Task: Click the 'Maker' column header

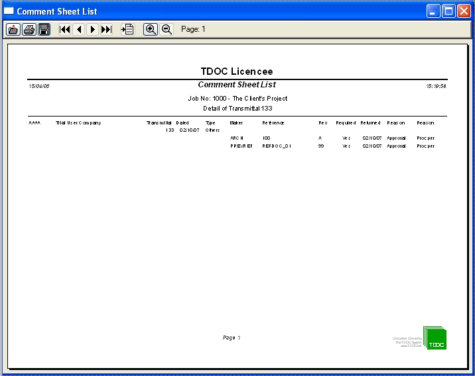Action: [x=236, y=122]
